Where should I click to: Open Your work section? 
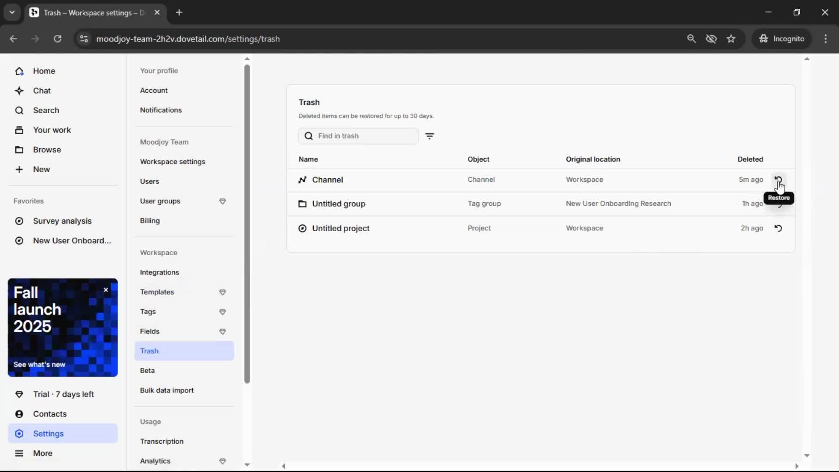[52, 130]
